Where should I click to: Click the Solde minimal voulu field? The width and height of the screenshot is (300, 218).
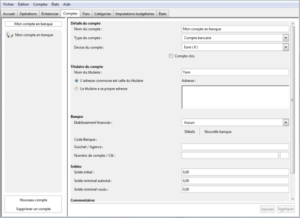(235, 189)
